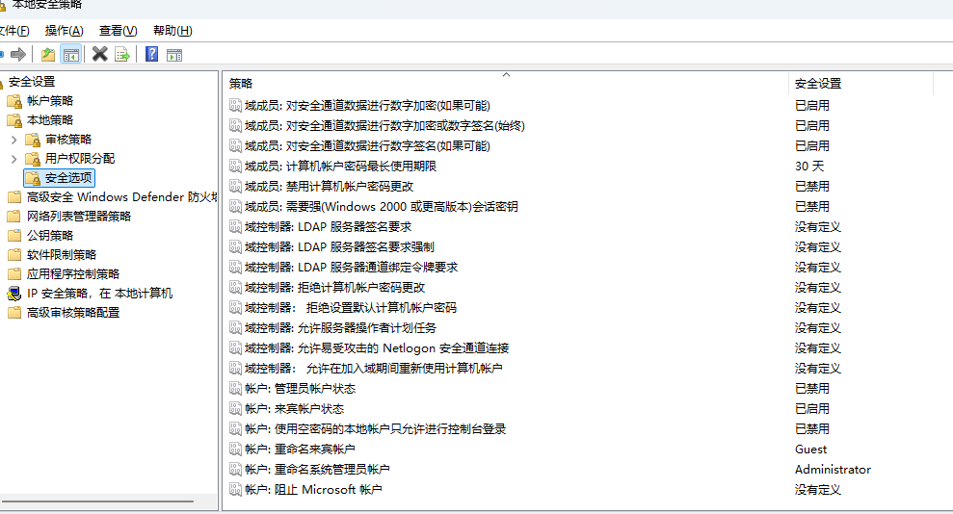The width and height of the screenshot is (953, 514).
Task: Select 帐户策略 in the tree
Action: pos(50,101)
